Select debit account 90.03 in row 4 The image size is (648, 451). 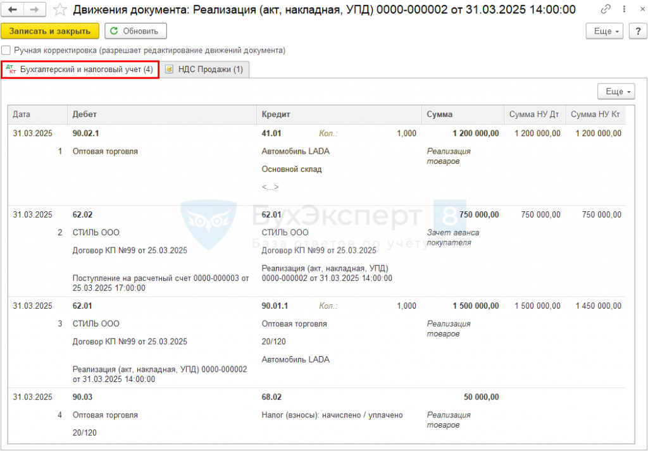(x=83, y=397)
